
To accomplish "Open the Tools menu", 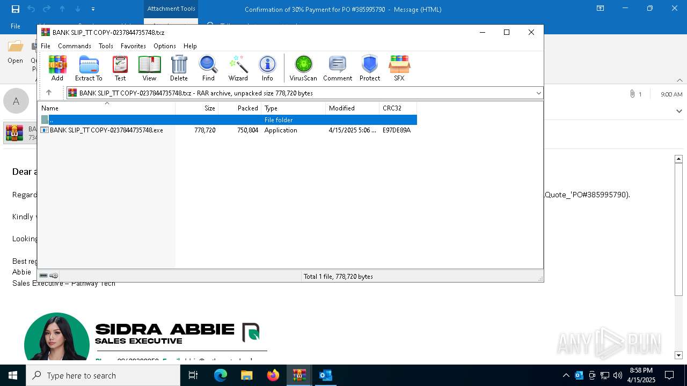I will pyautogui.click(x=106, y=46).
